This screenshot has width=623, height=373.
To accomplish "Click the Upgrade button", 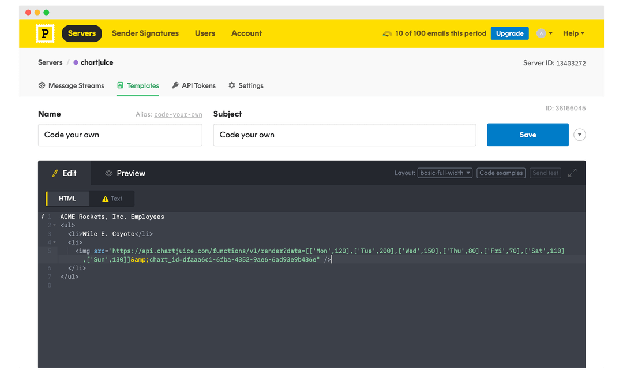I will pos(509,33).
